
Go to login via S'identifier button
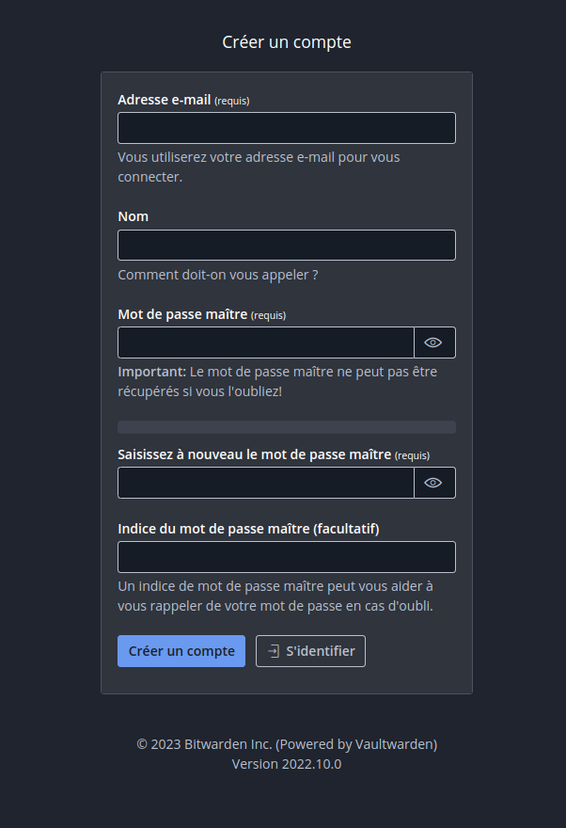click(x=310, y=651)
